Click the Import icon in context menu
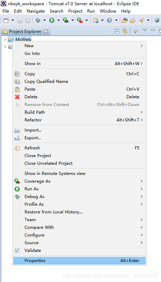The width and height of the screenshot is (161, 282). [x=17, y=130]
